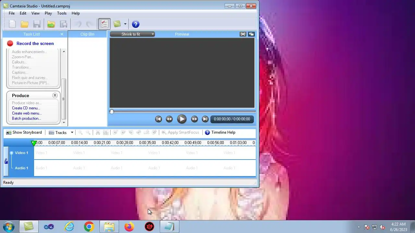Open the Tools menu
The width and height of the screenshot is (415, 233).
pyautogui.click(x=62, y=13)
